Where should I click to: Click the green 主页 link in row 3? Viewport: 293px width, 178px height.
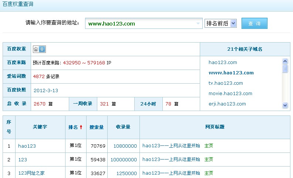click(x=209, y=173)
